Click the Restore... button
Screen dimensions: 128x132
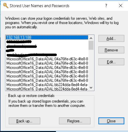pos(75,121)
